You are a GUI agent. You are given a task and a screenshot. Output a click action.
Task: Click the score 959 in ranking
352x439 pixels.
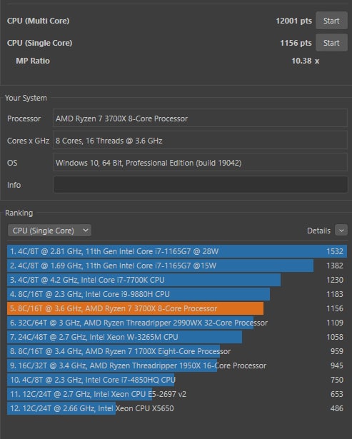tap(337, 351)
